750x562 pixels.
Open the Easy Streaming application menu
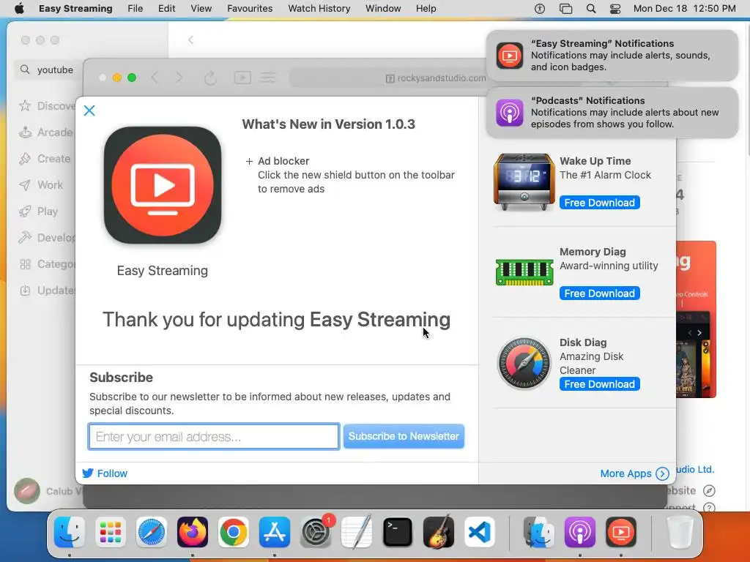click(75, 9)
